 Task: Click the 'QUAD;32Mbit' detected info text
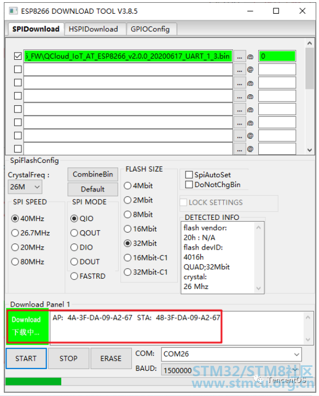[x=207, y=267]
